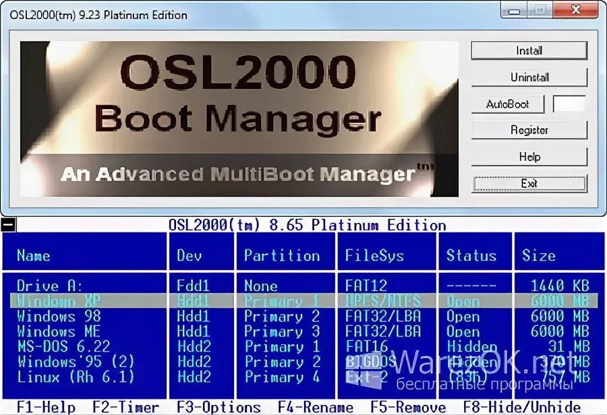Click the Uninstall button
607x415 pixels.
coord(529,77)
